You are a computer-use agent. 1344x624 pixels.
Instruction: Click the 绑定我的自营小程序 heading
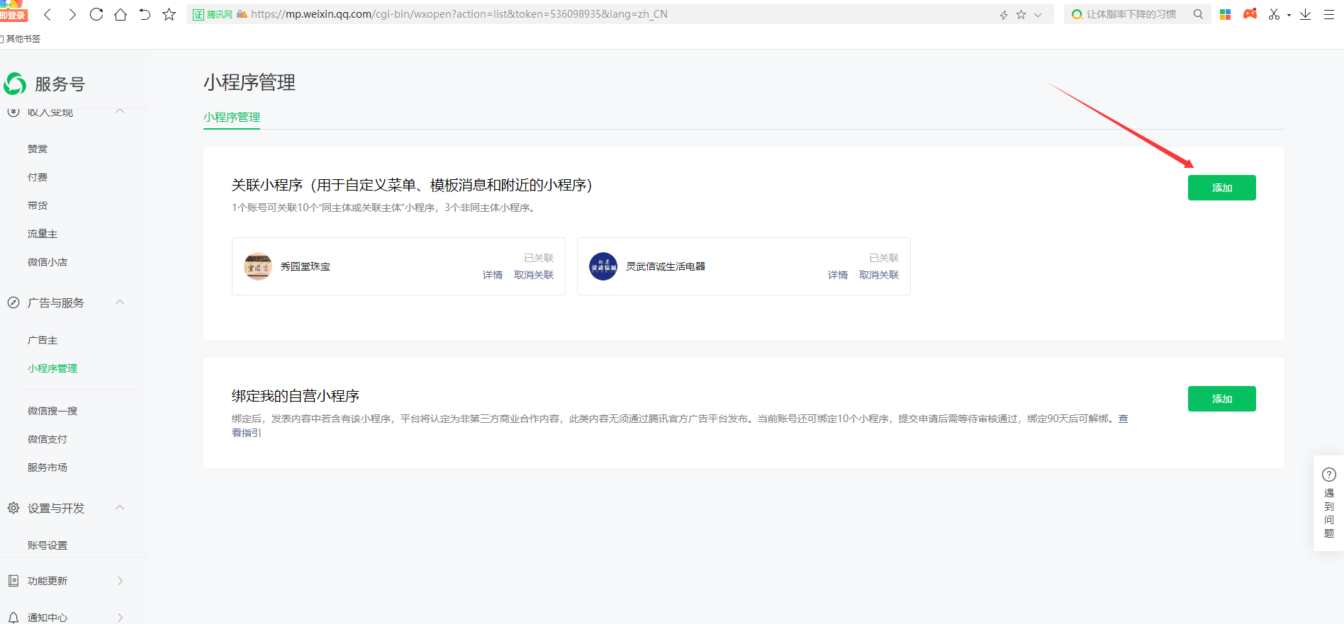296,396
